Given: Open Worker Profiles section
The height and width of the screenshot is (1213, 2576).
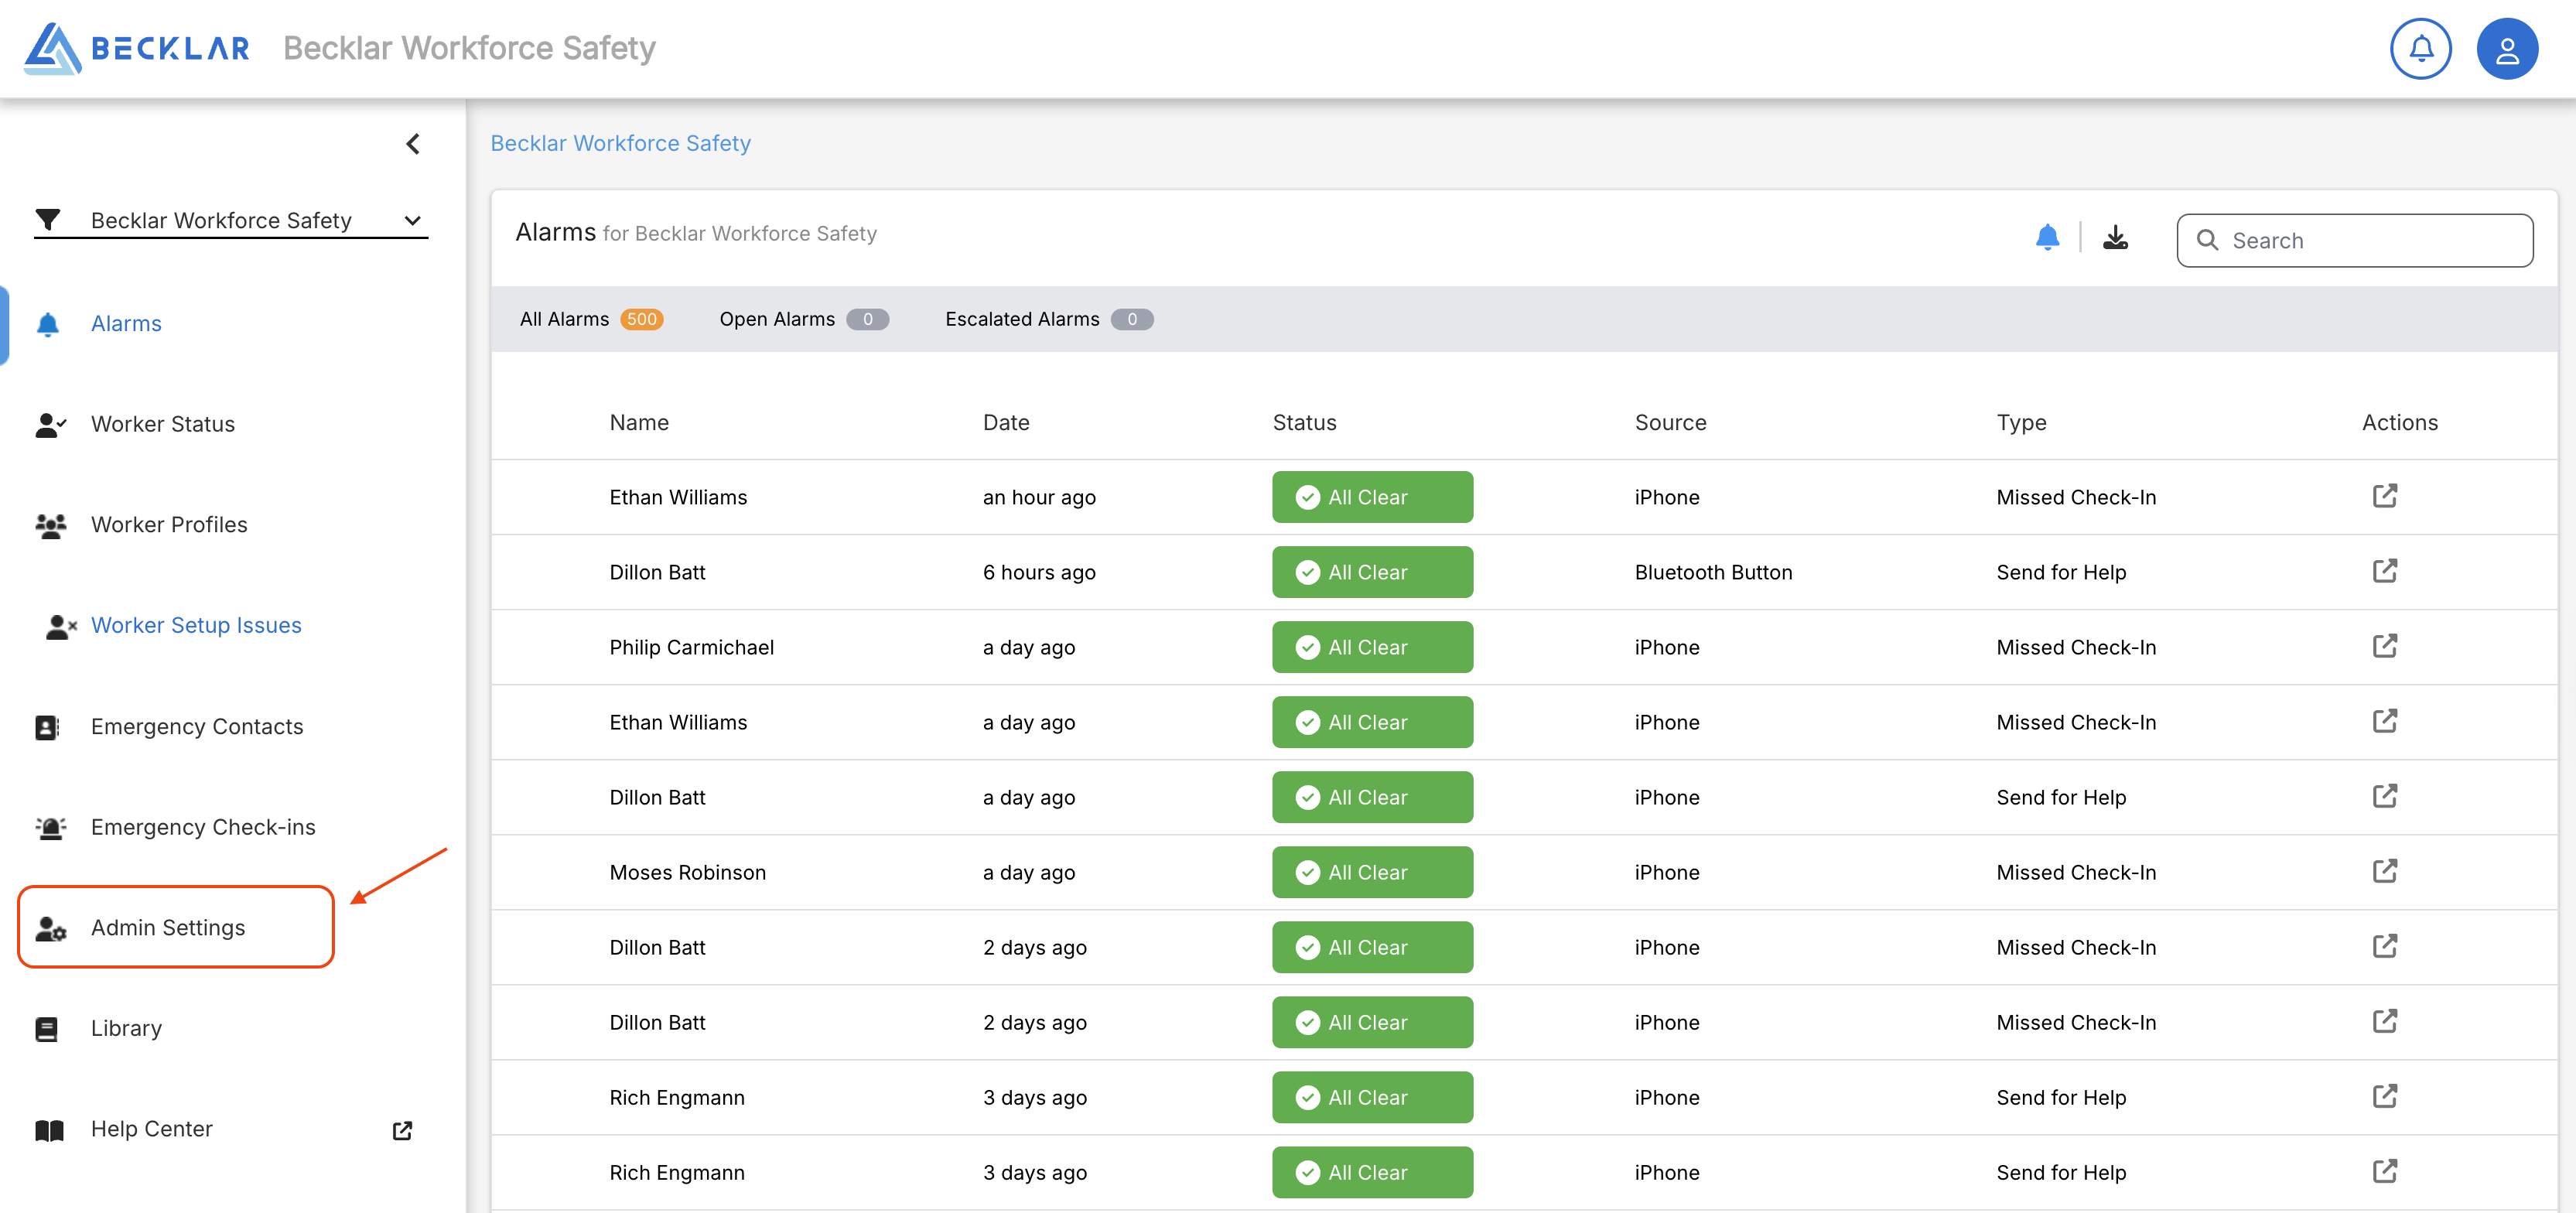Looking at the screenshot, I should coord(169,525).
